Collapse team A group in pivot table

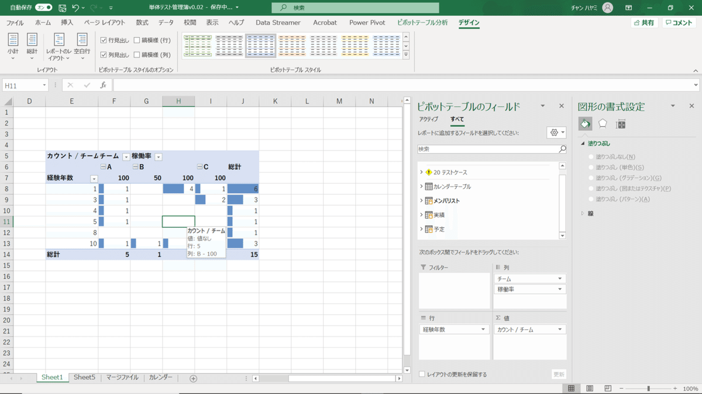click(x=102, y=167)
